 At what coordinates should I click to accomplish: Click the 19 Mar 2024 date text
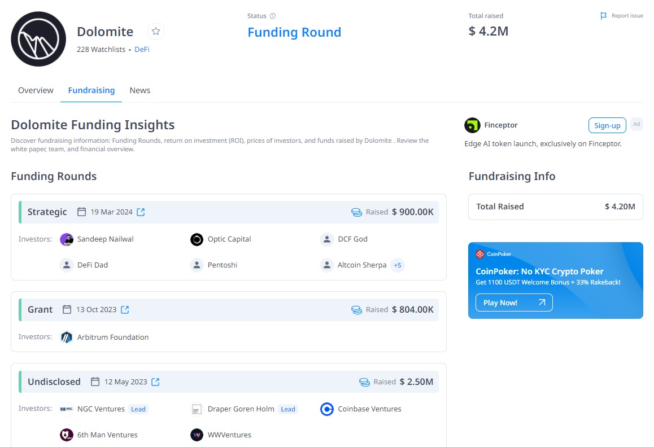pos(112,212)
